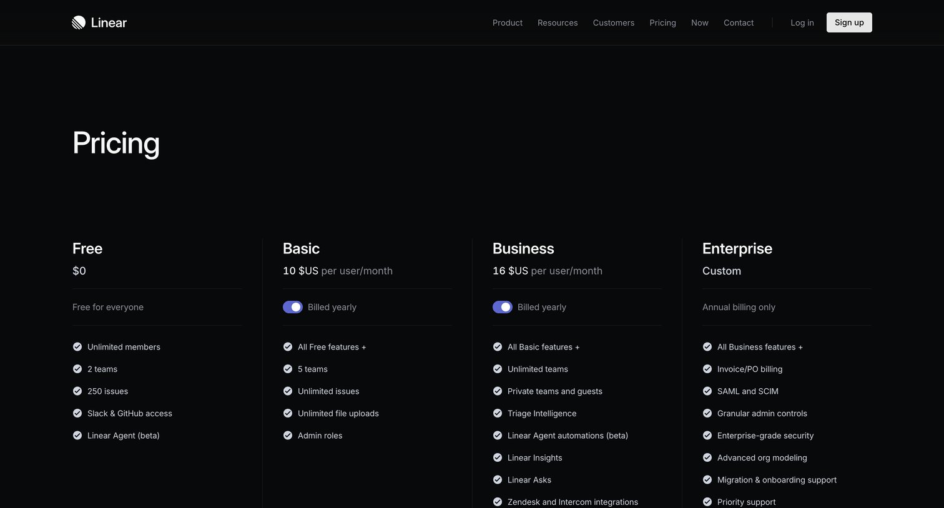Click the Invoice/PO billing text
The width and height of the screenshot is (944, 508).
[x=750, y=369]
